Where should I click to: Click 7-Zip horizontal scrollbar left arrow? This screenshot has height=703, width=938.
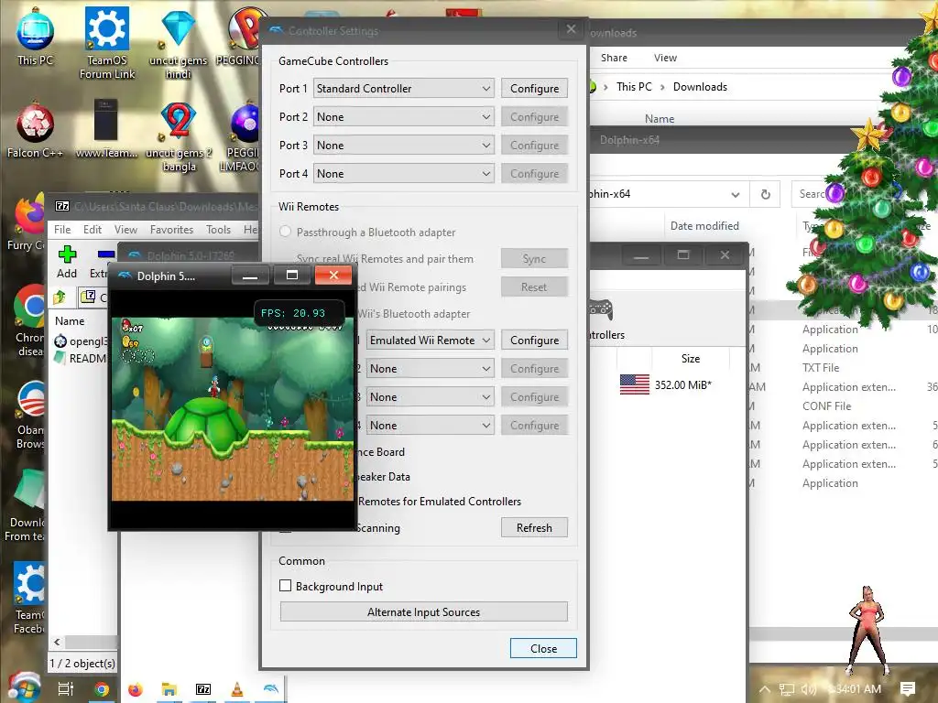pos(57,642)
